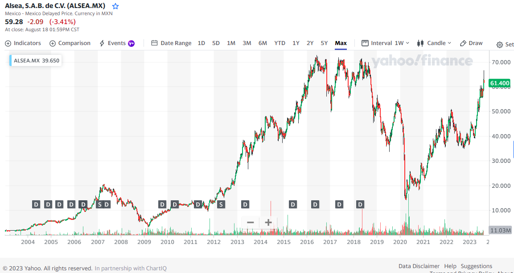Select the 3M time range
Viewport: 514px width, 273px height.
pyautogui.click(x=247, y=43)
